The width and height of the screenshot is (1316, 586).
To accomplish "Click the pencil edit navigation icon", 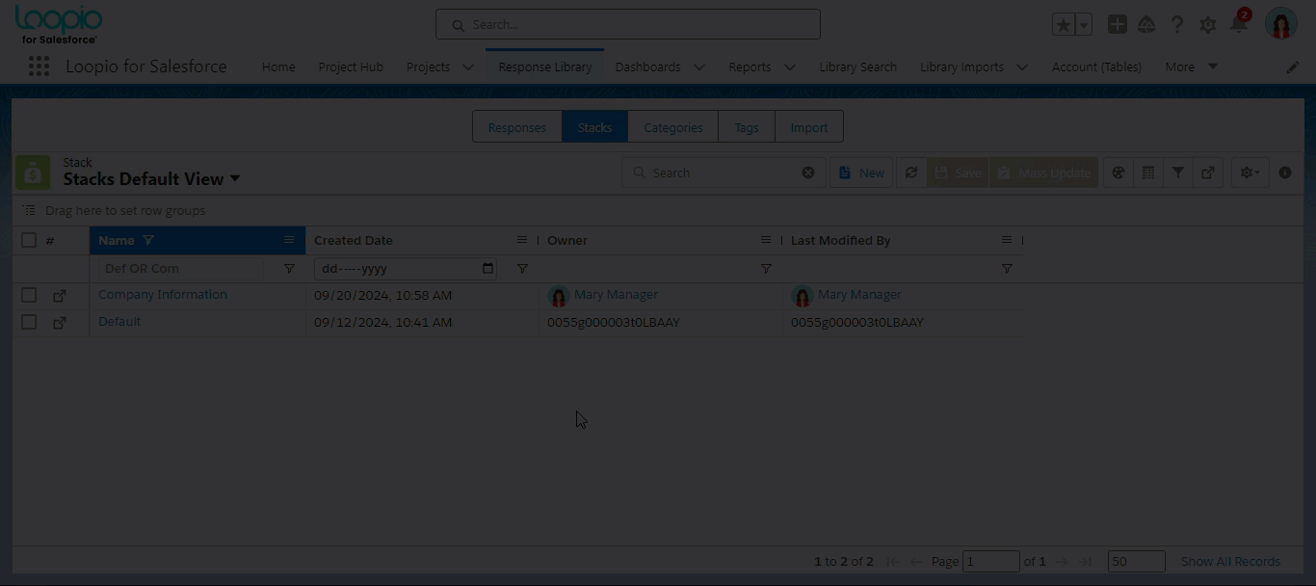I will 1293,67.
